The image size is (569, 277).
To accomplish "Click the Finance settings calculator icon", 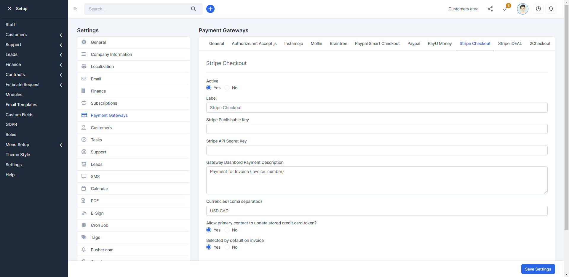I will pos(84,91).
